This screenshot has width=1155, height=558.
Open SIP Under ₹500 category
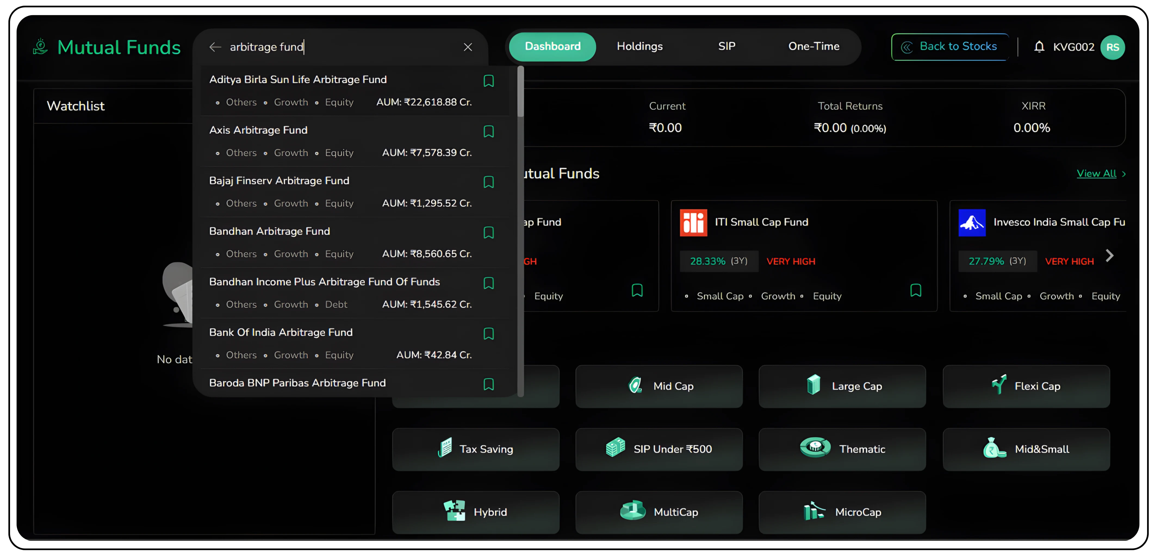pos(659,449)
